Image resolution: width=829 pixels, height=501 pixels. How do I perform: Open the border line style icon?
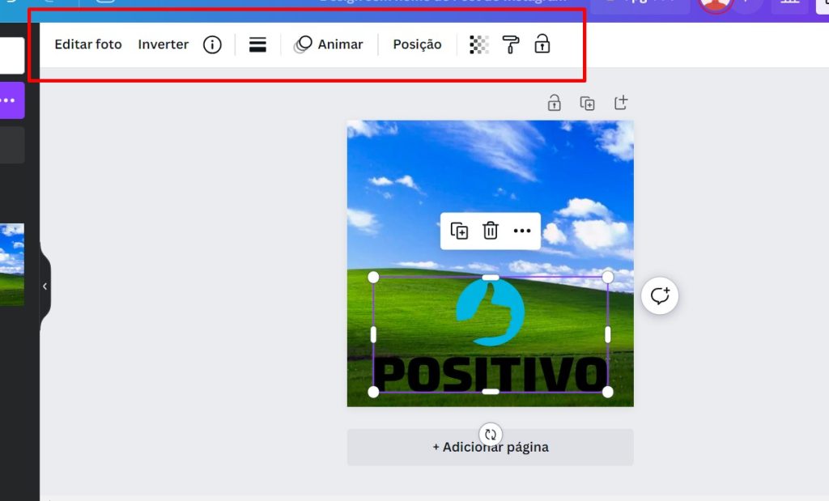[257, 45]
